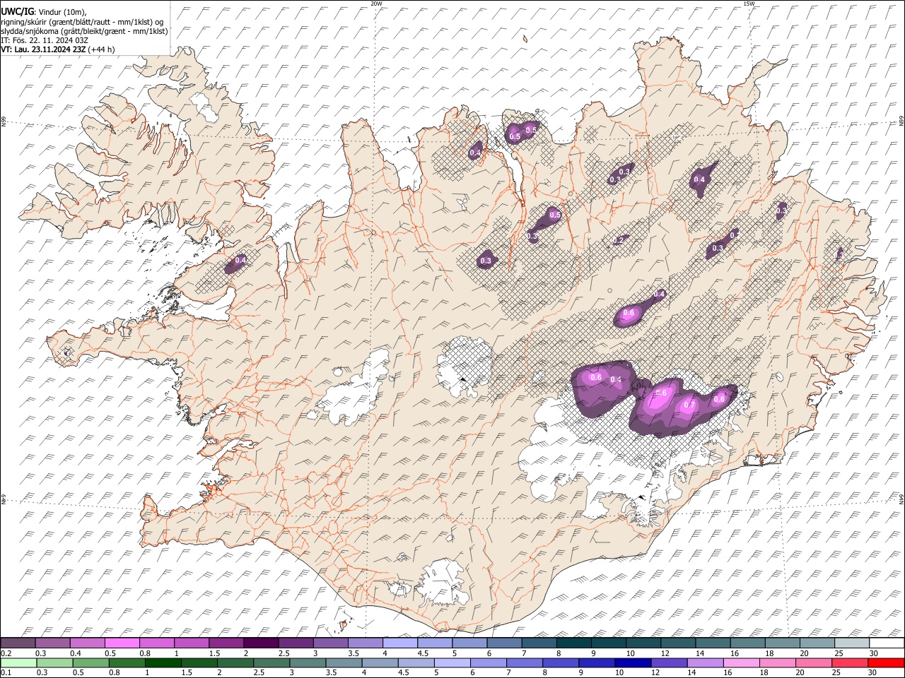Click the pale periwinkle 4 snow legend swatch
This screenshot has width=905, height=678.
tap(399, 643)
